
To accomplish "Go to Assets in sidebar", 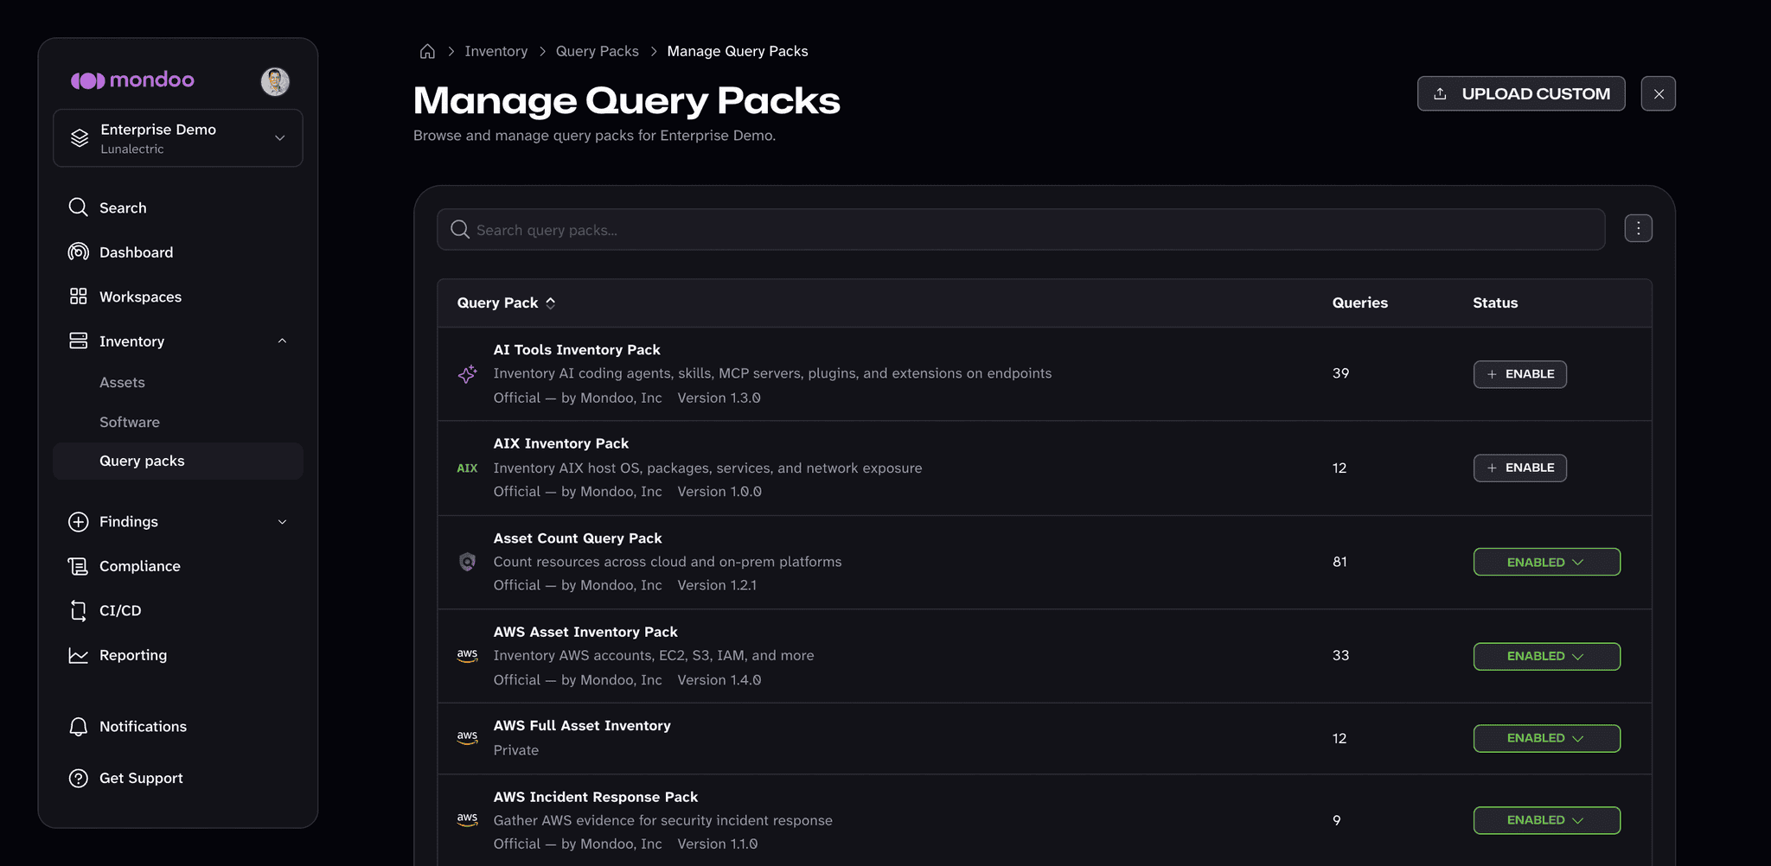I will (122, 382).
